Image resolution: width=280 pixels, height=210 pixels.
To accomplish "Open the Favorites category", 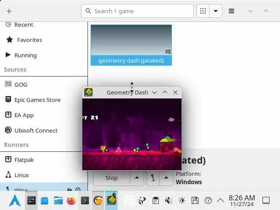I will point(44,40).
